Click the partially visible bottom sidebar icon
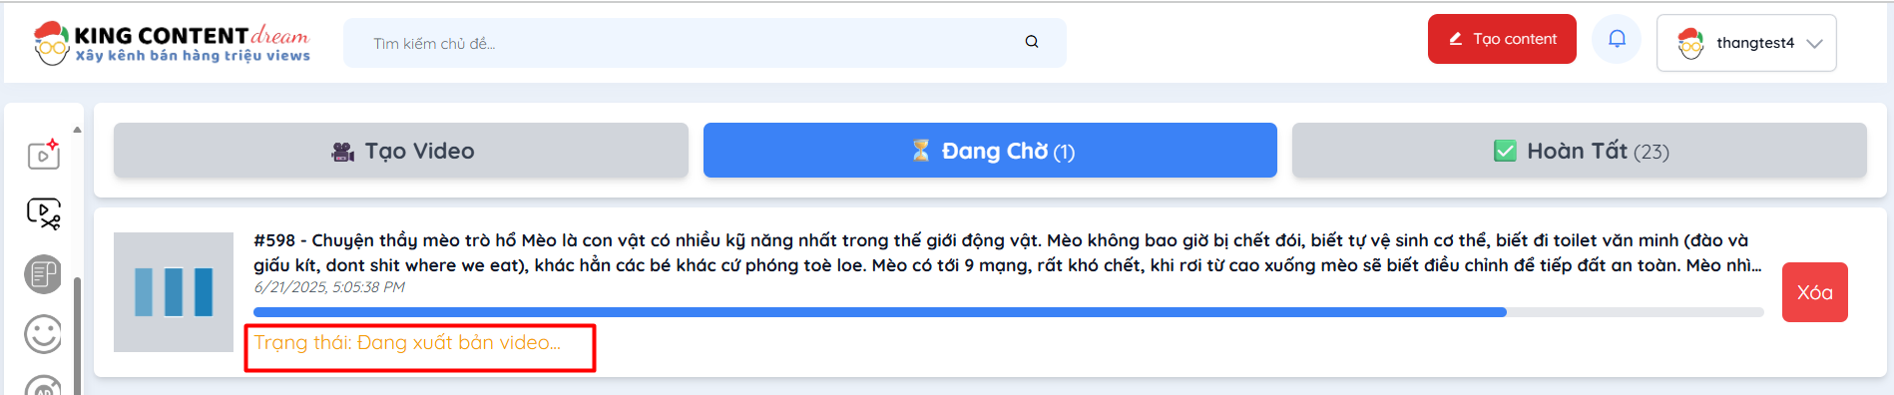The image size is (1894, 395). (43, 385)
